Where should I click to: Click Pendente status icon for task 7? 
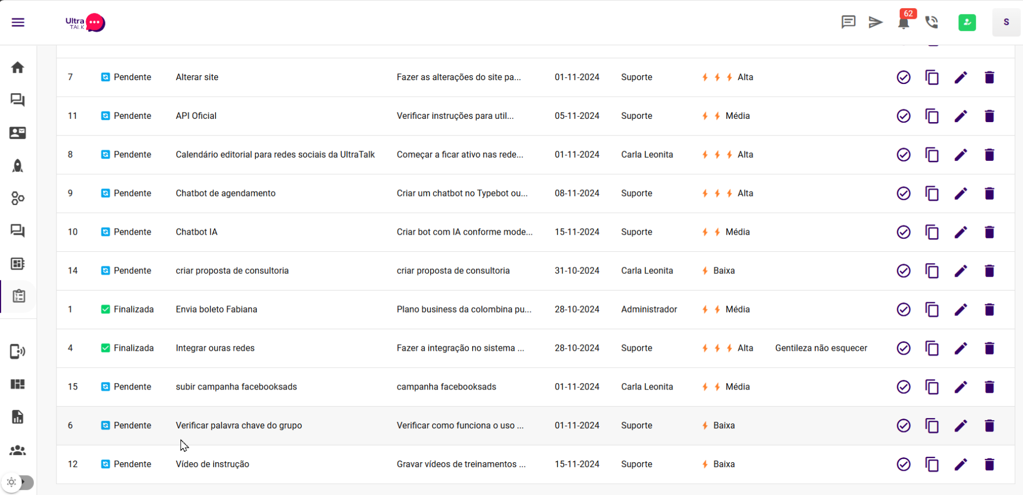pos(106,77)
